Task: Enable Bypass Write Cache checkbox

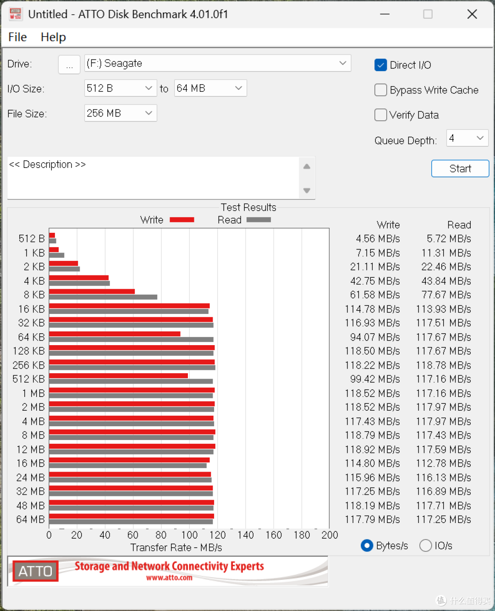Action: [x=380, y=90]
